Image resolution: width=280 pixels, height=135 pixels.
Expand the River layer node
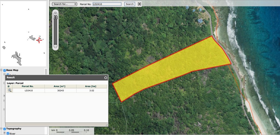4,133
